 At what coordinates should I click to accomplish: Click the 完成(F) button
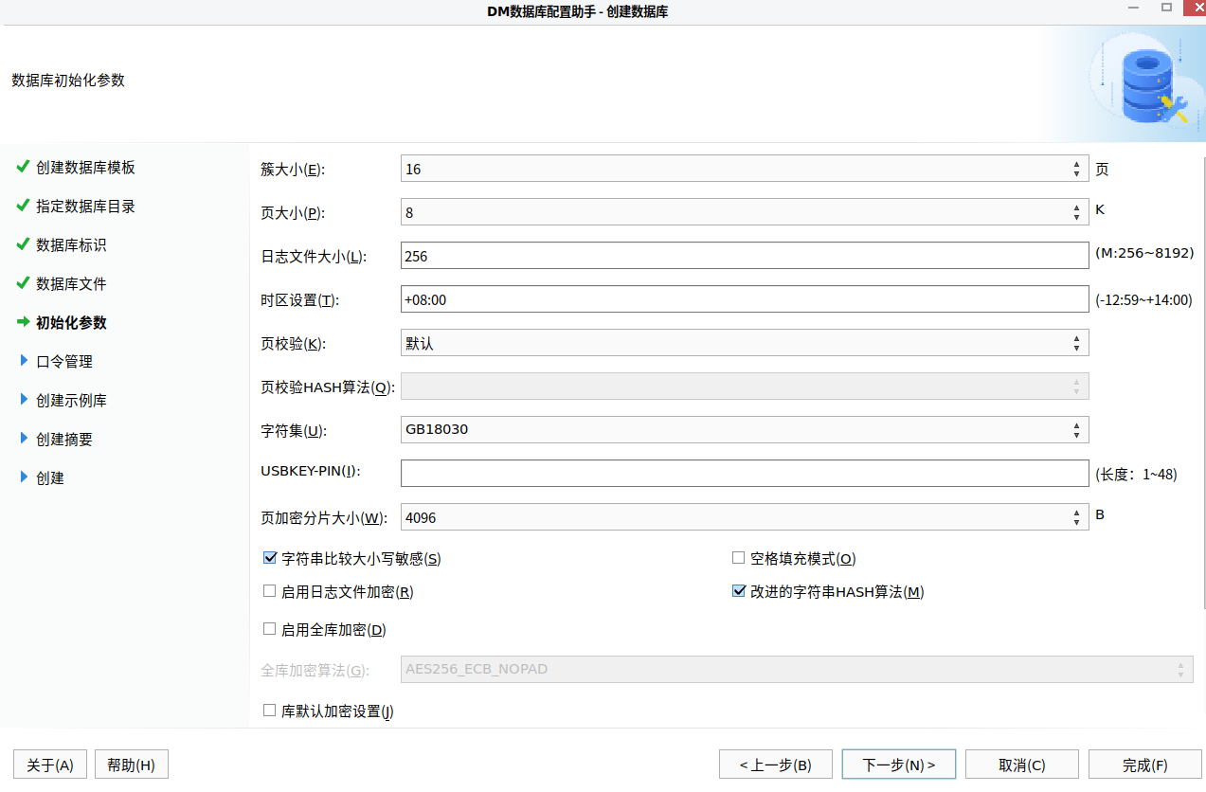pos(1145,765)
